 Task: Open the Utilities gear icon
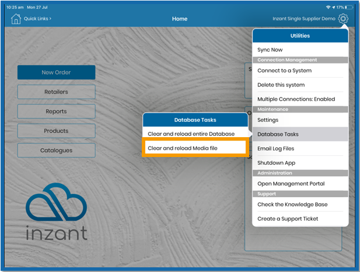coord(343,19)
